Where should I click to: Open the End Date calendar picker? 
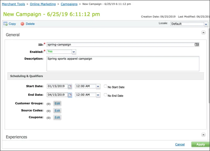pos(70,95)
